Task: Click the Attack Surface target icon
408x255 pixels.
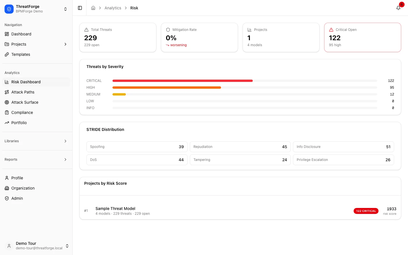Action: [7, 102]
